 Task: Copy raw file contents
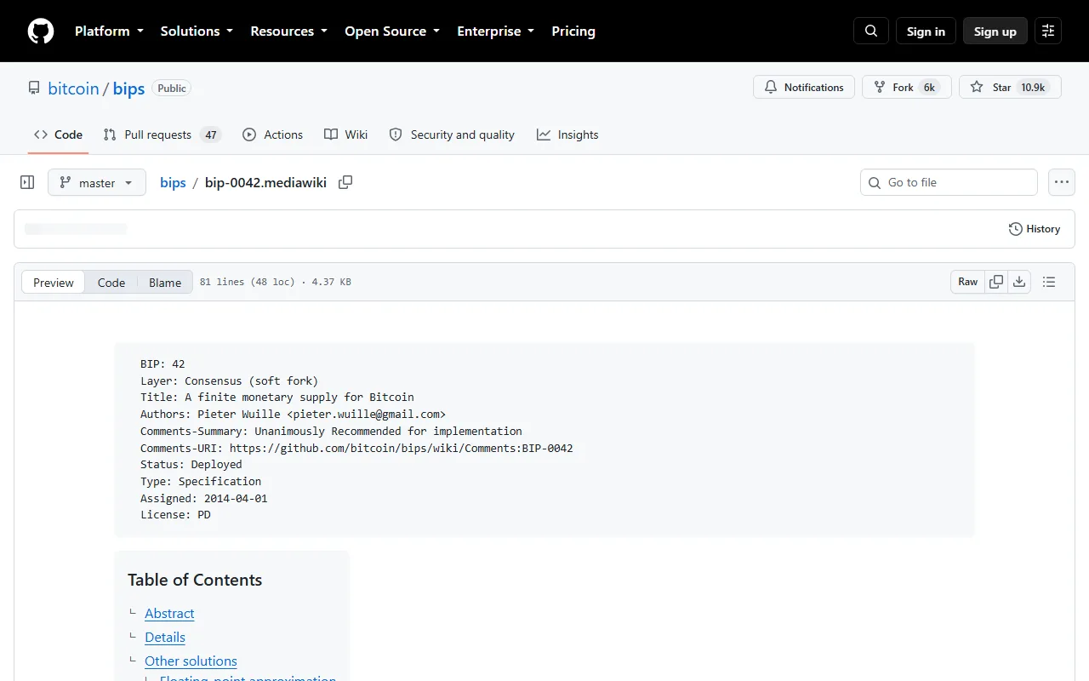click(996, 282)
